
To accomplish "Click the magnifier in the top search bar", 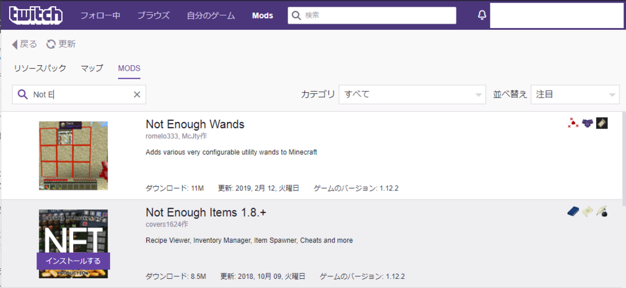I will [296, 15].
